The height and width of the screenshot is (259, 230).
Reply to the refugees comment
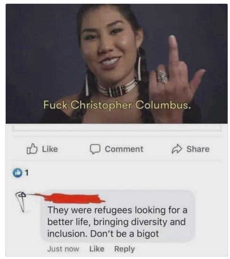coord(125,249)
